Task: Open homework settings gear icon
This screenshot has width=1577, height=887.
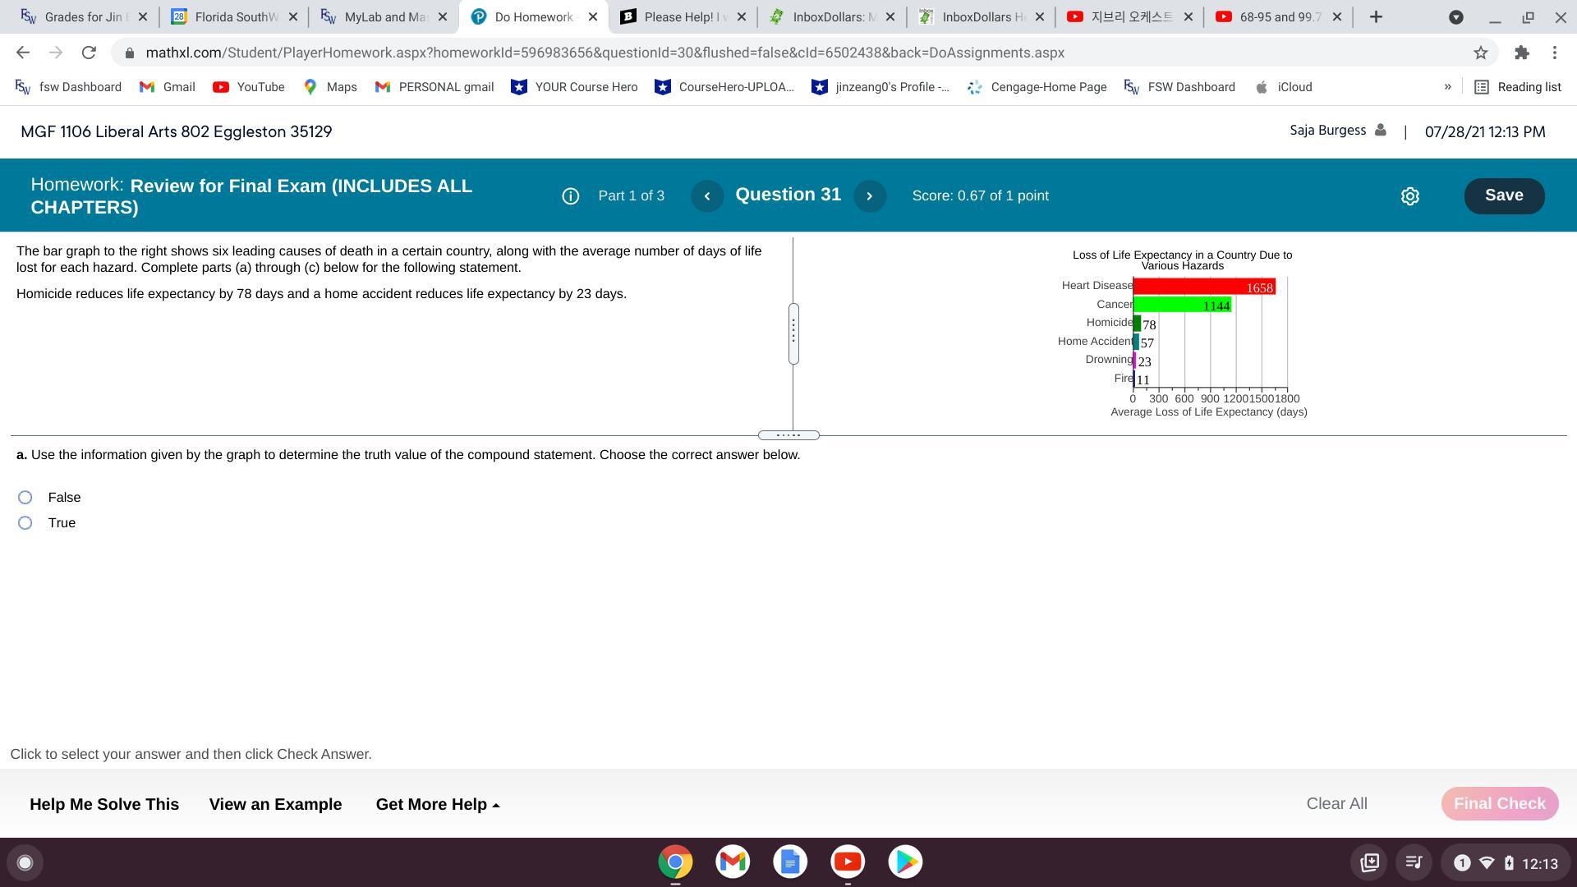Action: 1409,196
